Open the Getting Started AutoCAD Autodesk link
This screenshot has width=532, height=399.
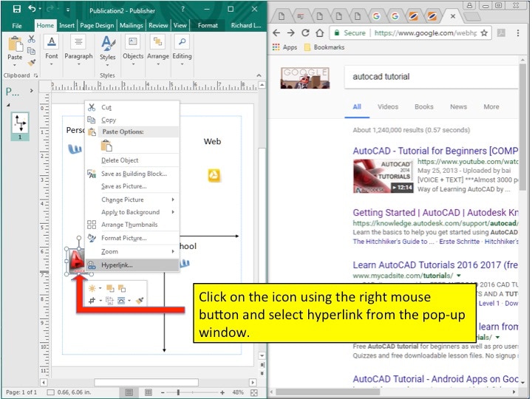[x=435, y=213]
